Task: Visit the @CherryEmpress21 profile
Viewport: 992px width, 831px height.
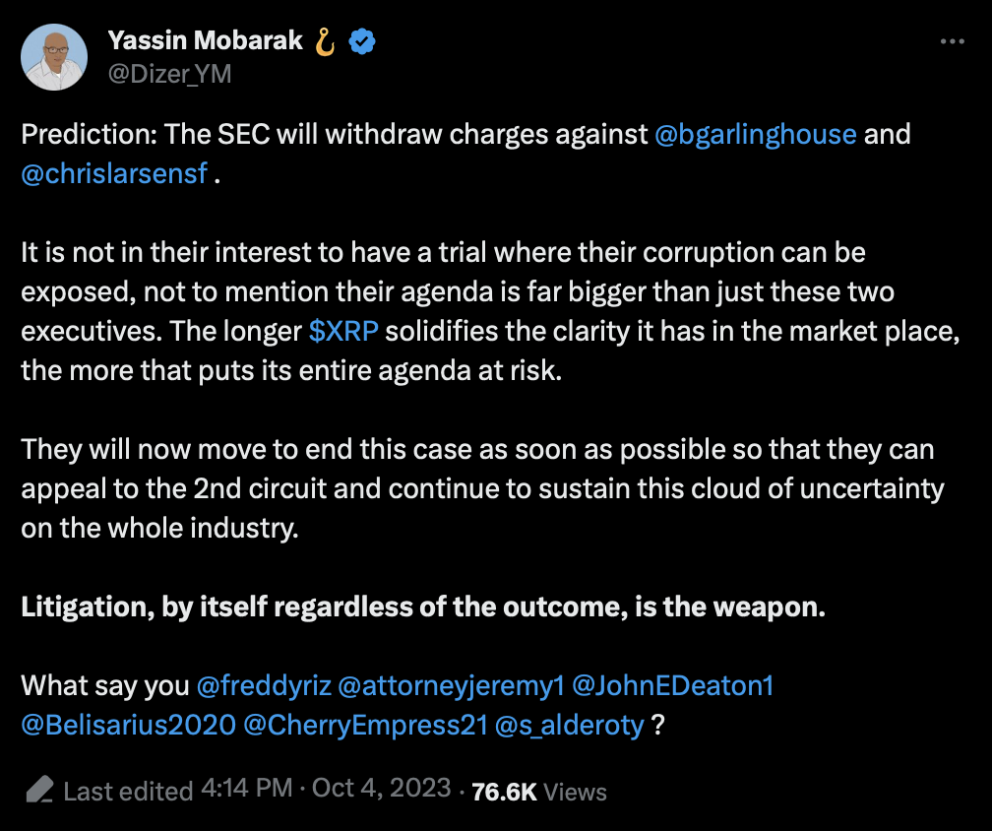Action: 365,725
